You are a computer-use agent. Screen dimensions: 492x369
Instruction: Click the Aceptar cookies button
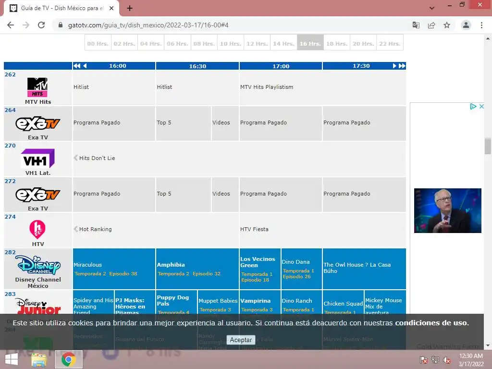coord(241,340)
